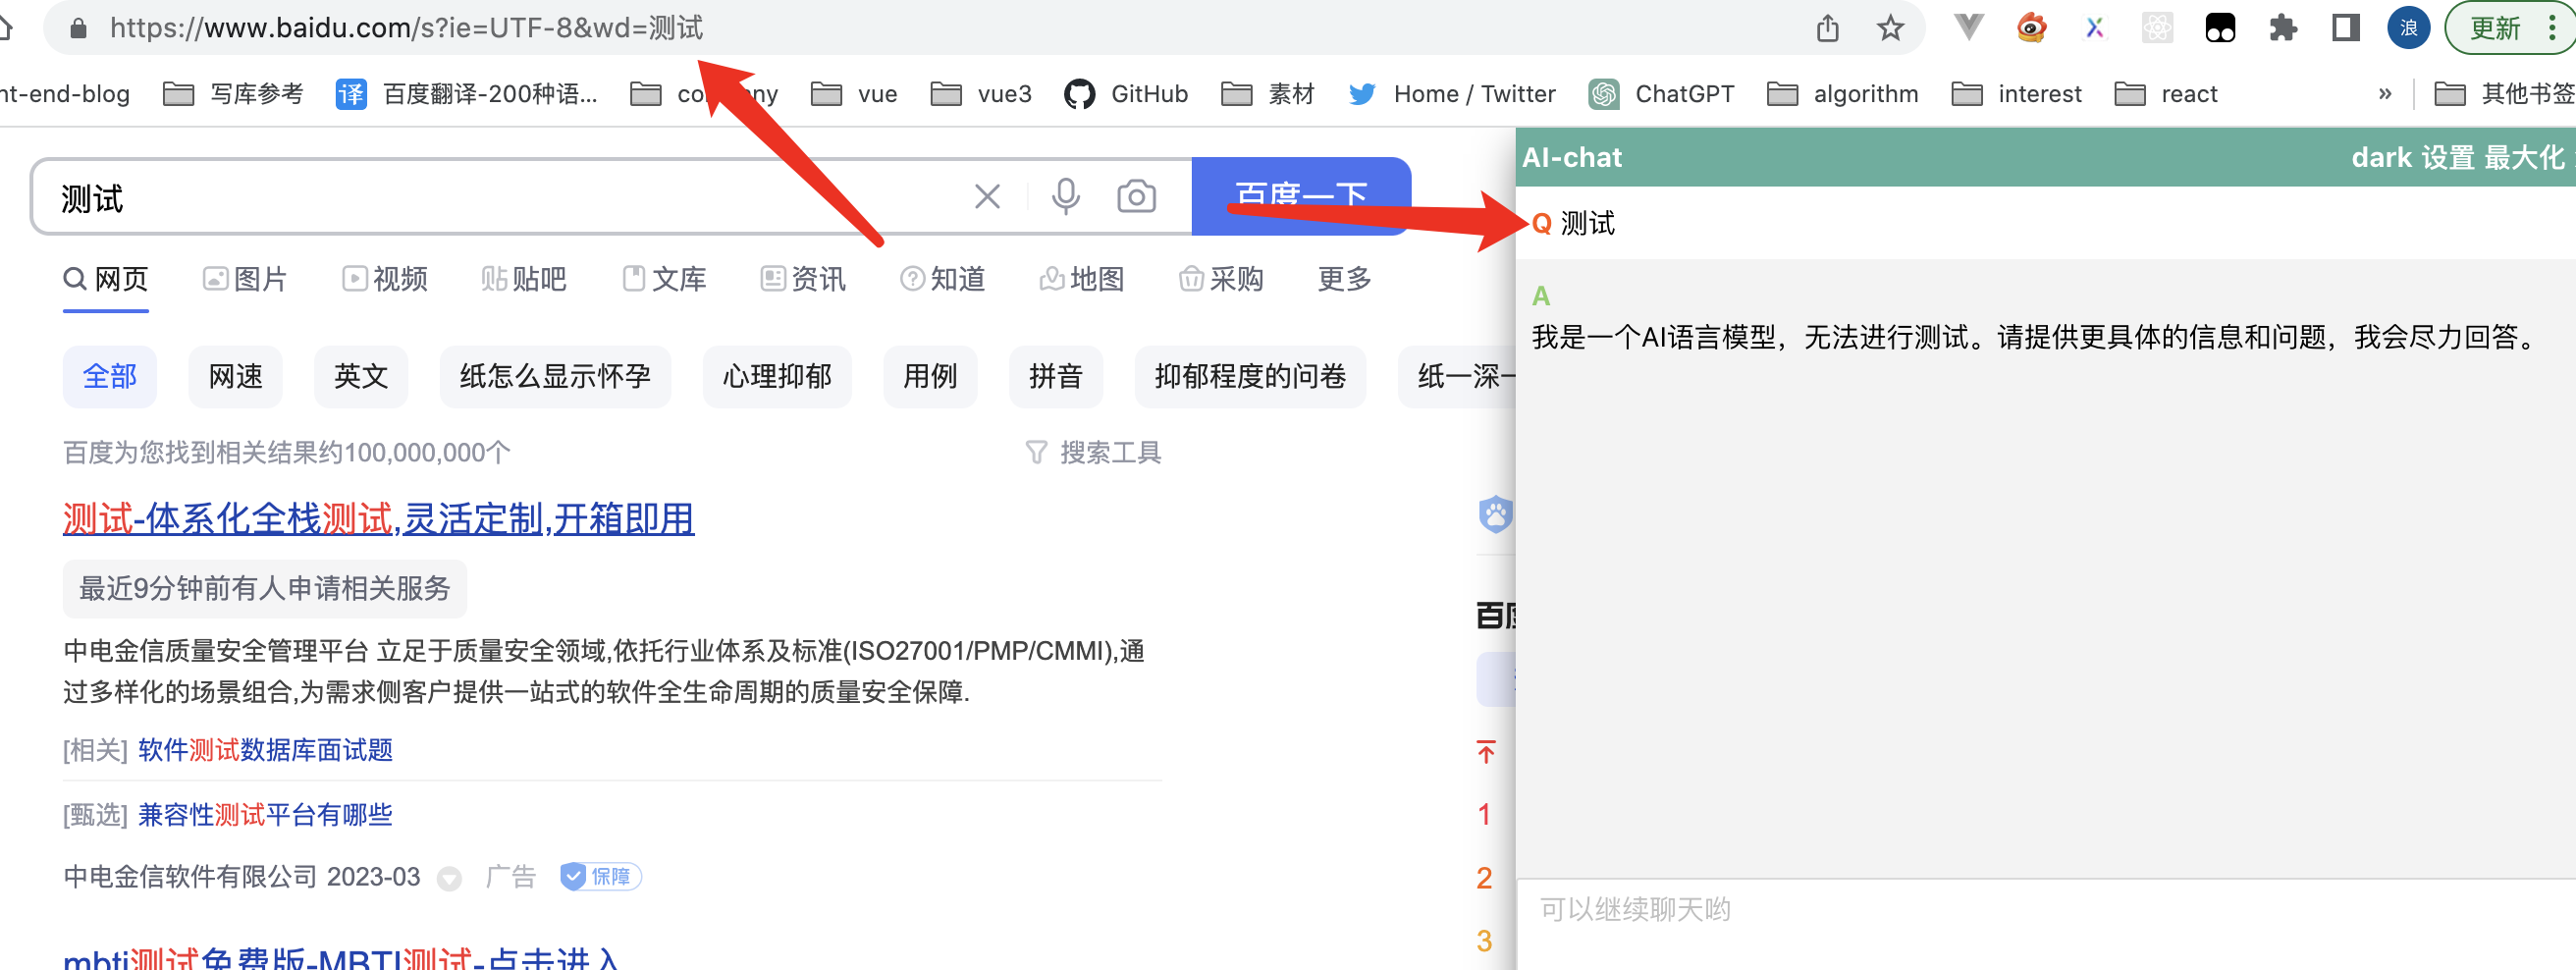The width and height of the screenshot is (2576, 970).
Task: Select the 贴吧 search tab
Action: click(x=523, y=279)
